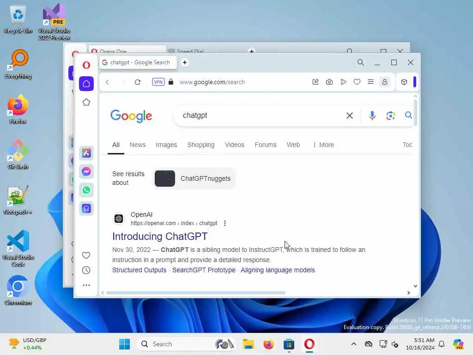The width and height of the screenshot is (473, 355).
Task: Open the send/flow arrow icon
Action: click(x=343, y=82)
